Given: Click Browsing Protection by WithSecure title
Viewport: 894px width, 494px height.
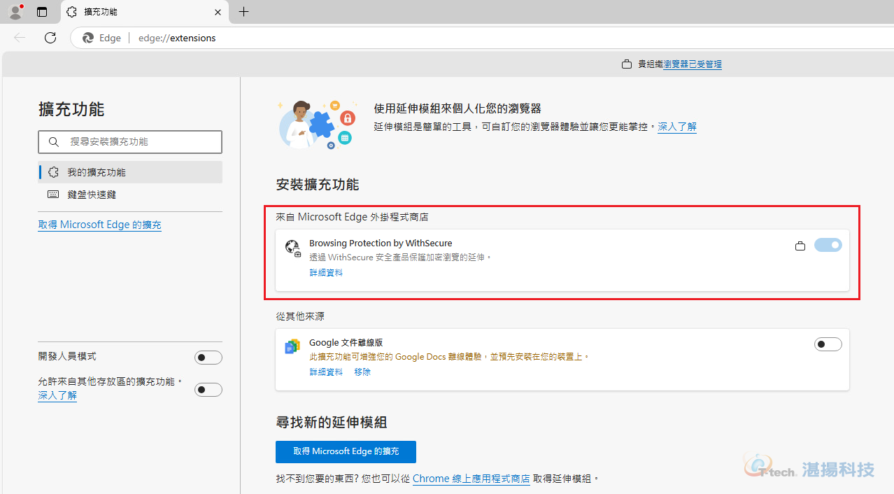Looking at the screenshot, I should coord(381,244).
